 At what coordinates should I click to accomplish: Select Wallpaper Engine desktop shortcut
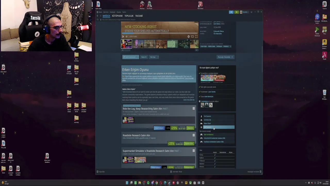[x=317, y=19]
